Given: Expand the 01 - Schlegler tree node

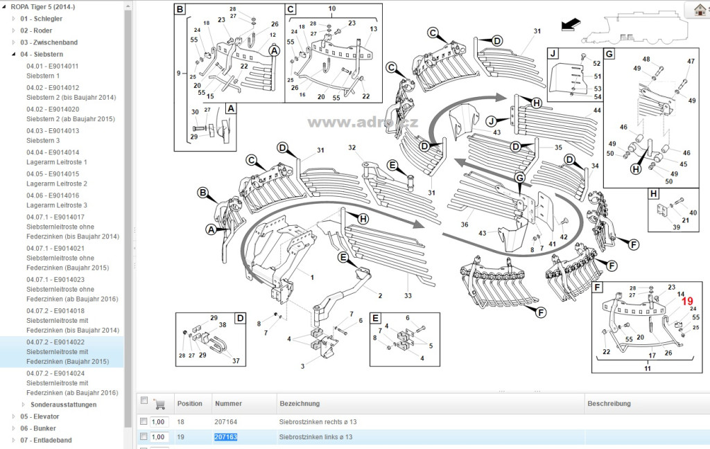Looking at the screenshot, I should coord(14,19).
